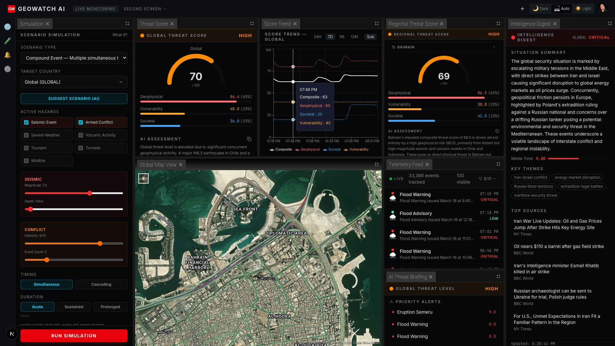The image size is (615, 346).
Task: Maximize the Simulation panel
Action: [127, 24]
